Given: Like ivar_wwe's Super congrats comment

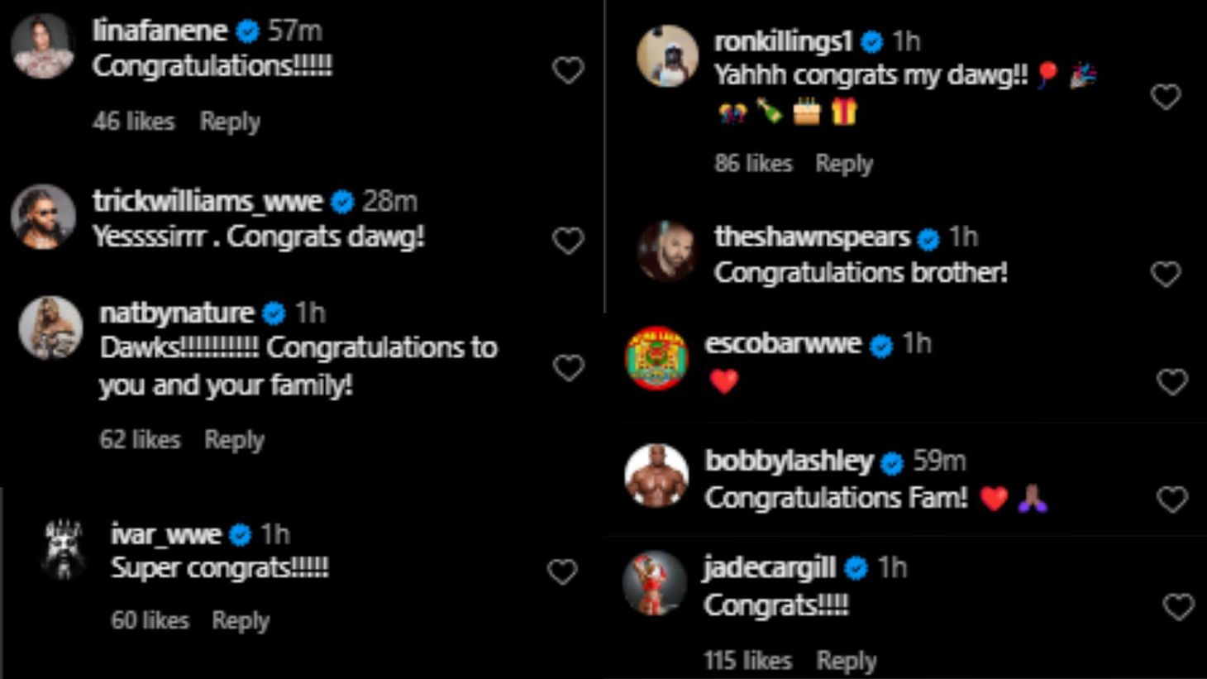Looking at the screenshot, I should pyautogui.click(x=562, y=571).
